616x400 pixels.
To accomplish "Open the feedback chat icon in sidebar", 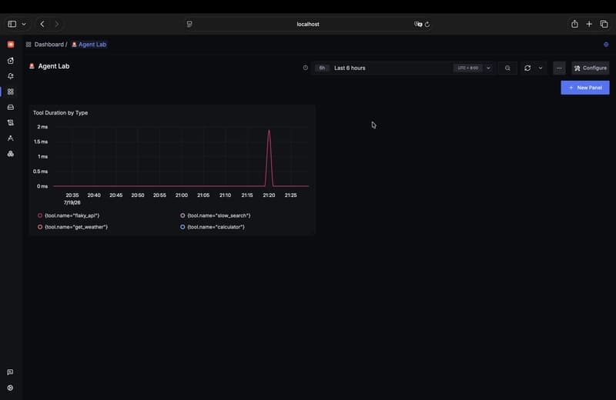I will pyautogui.click(x=10, y=372).
